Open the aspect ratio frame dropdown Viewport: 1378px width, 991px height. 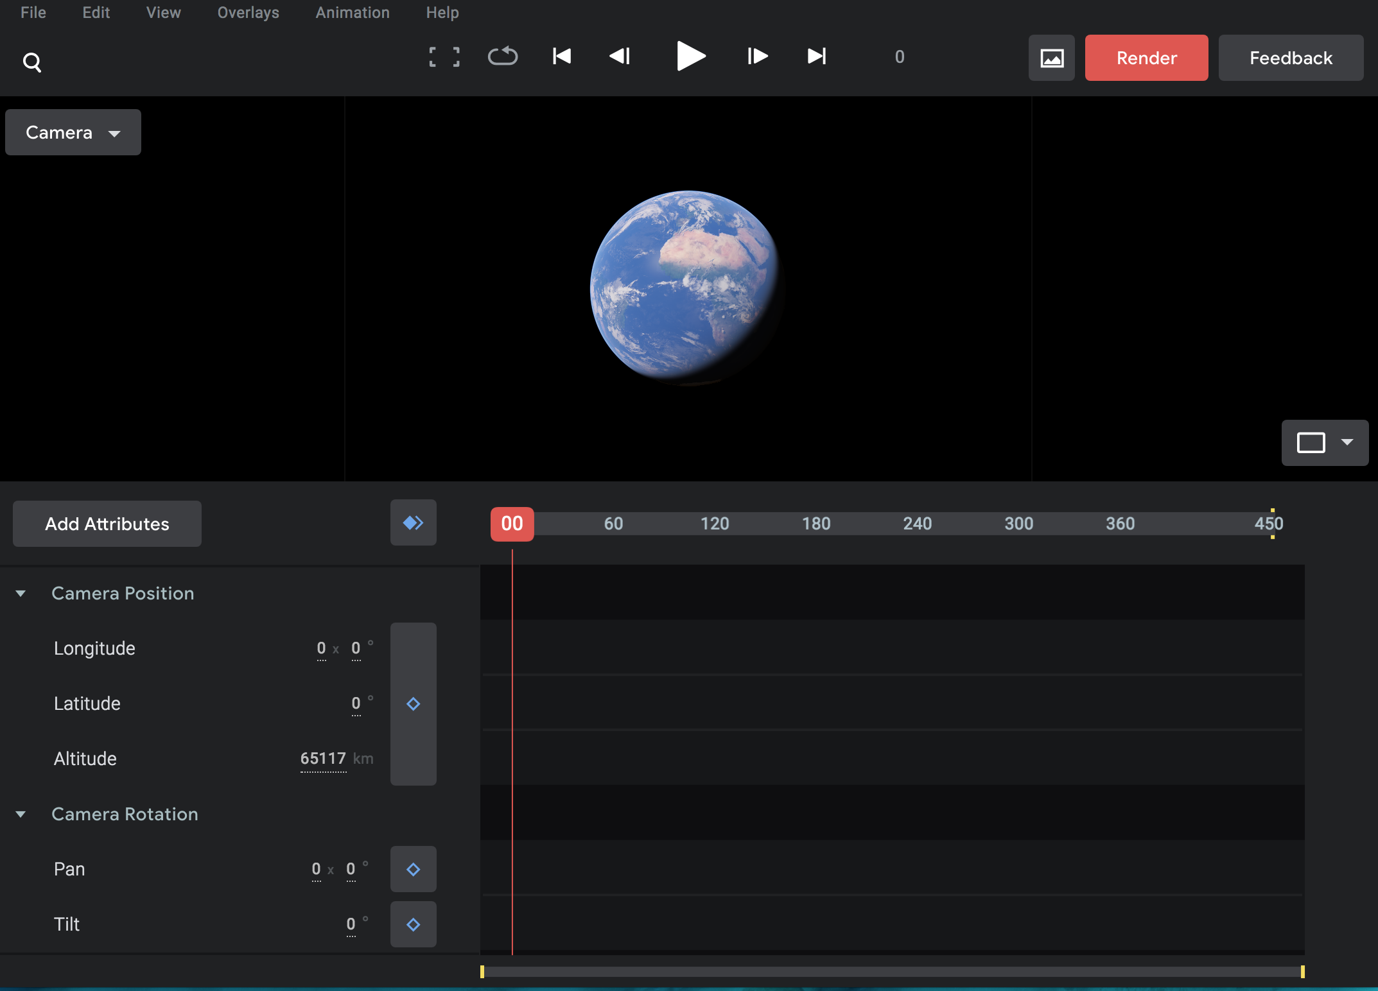click(x=1325, y=443)
